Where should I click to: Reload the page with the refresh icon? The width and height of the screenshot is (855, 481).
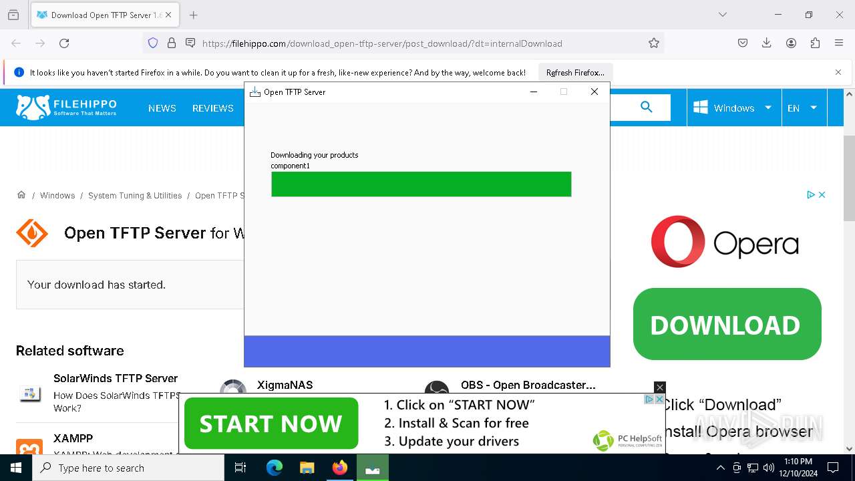(x=64, y=43)
